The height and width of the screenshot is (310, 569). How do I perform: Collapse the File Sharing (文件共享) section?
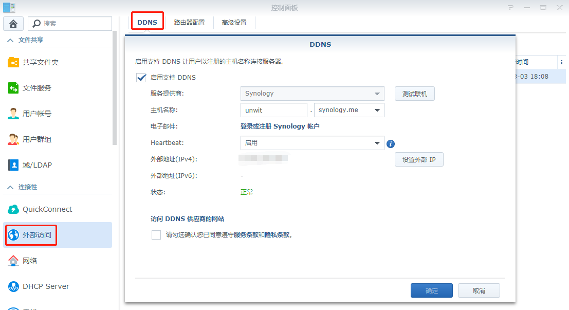point(10,40)
